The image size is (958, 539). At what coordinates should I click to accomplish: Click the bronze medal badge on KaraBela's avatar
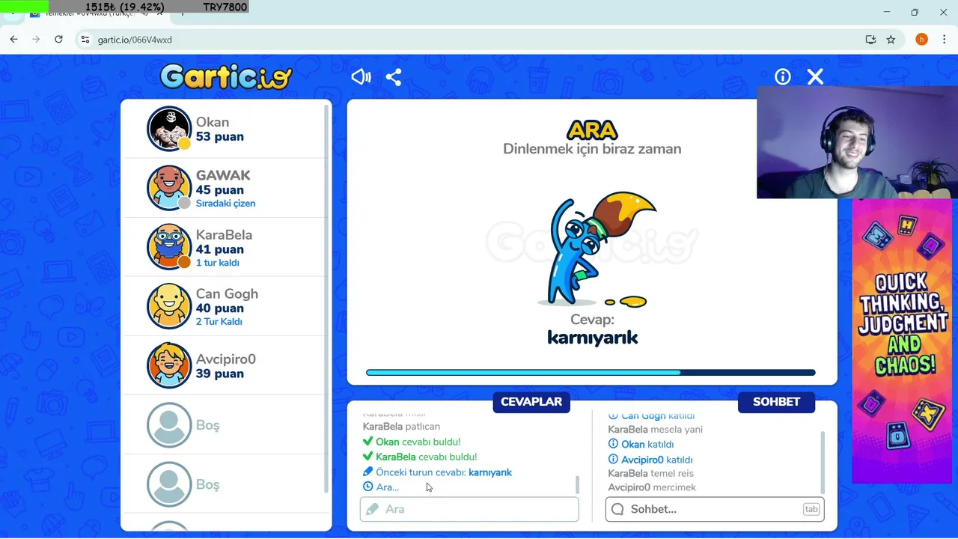point(184,262)
